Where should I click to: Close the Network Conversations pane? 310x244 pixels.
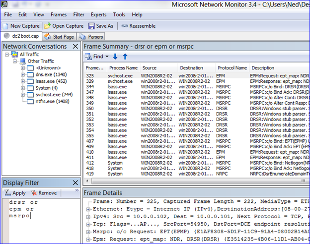coord(76,46)
